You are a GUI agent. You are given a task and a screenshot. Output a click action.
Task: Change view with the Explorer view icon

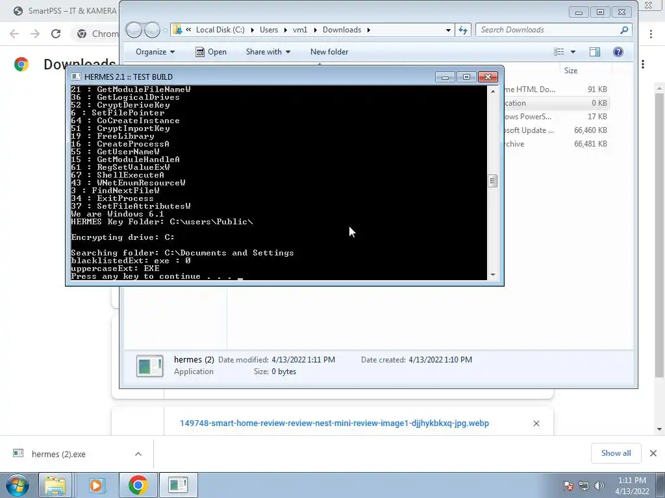coord(559,52)
